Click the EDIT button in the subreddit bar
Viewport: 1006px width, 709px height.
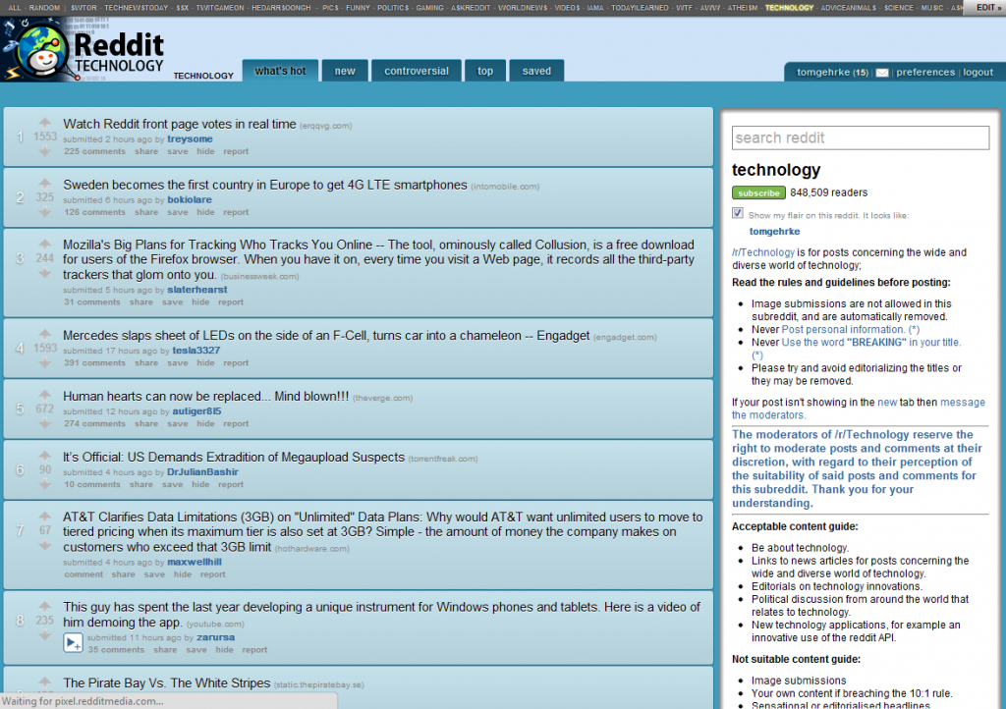985,8
